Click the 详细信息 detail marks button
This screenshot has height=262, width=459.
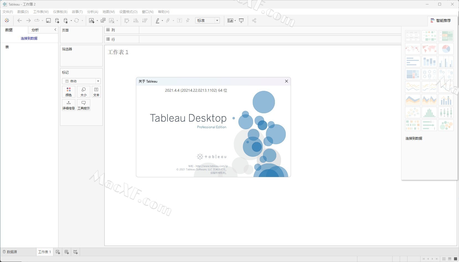[69, 105]
